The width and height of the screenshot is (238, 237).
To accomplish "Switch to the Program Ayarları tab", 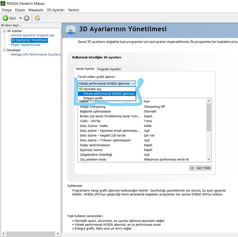I will [x=109, y=69].
